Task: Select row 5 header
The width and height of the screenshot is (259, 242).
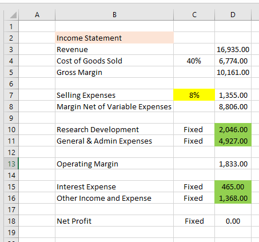Action: pyautogui.click(x=11, y=72)
